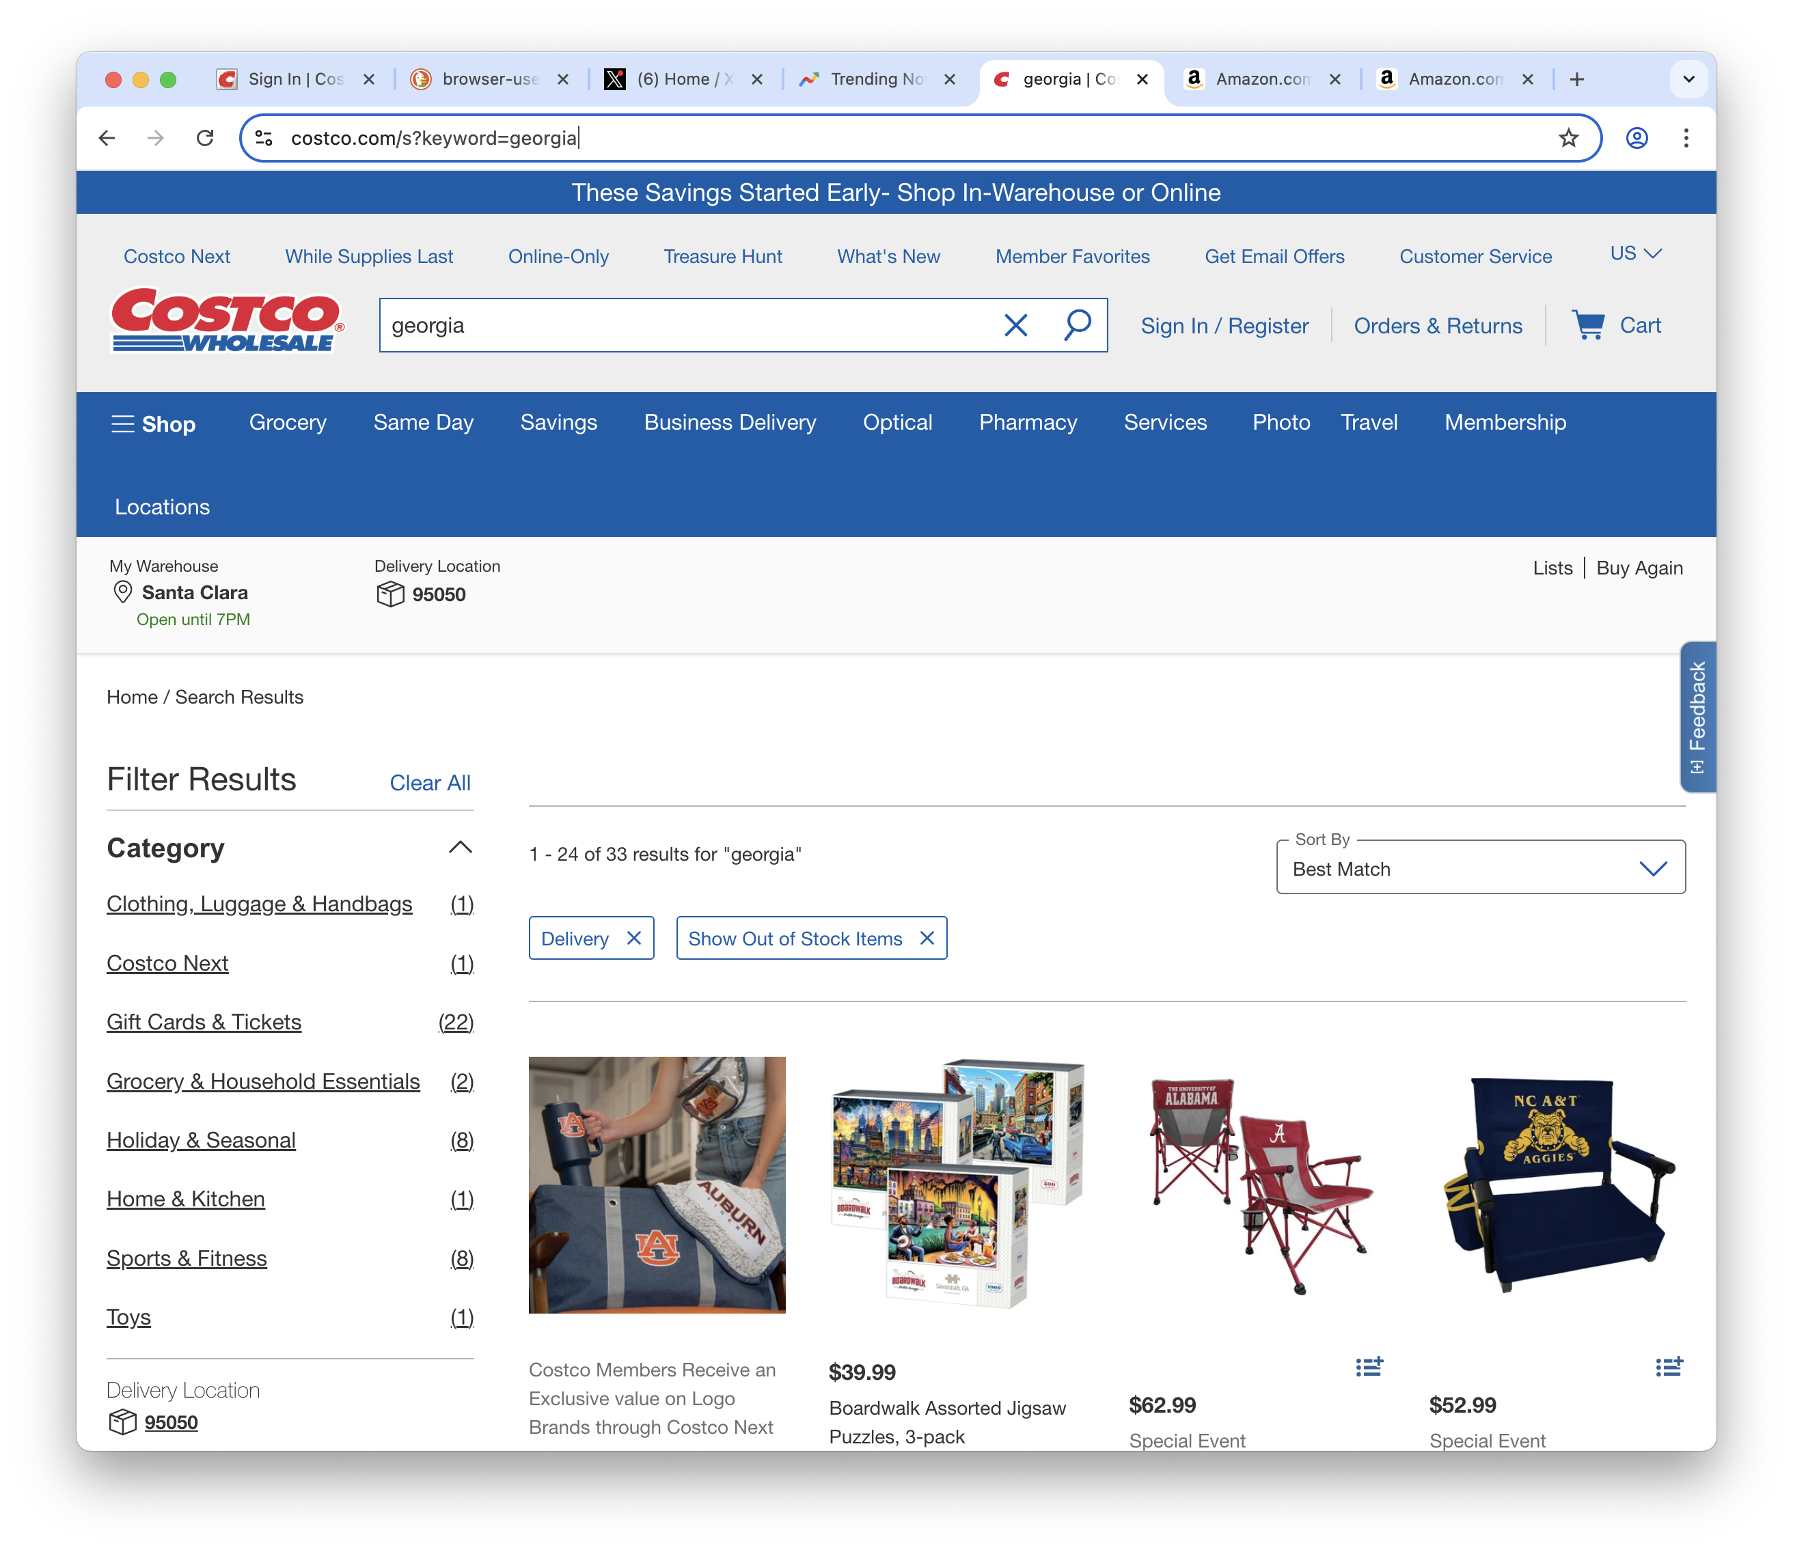The image size is (1793, 1552).
Task: Click the magnifying glass search icon
Action: 1077,326
